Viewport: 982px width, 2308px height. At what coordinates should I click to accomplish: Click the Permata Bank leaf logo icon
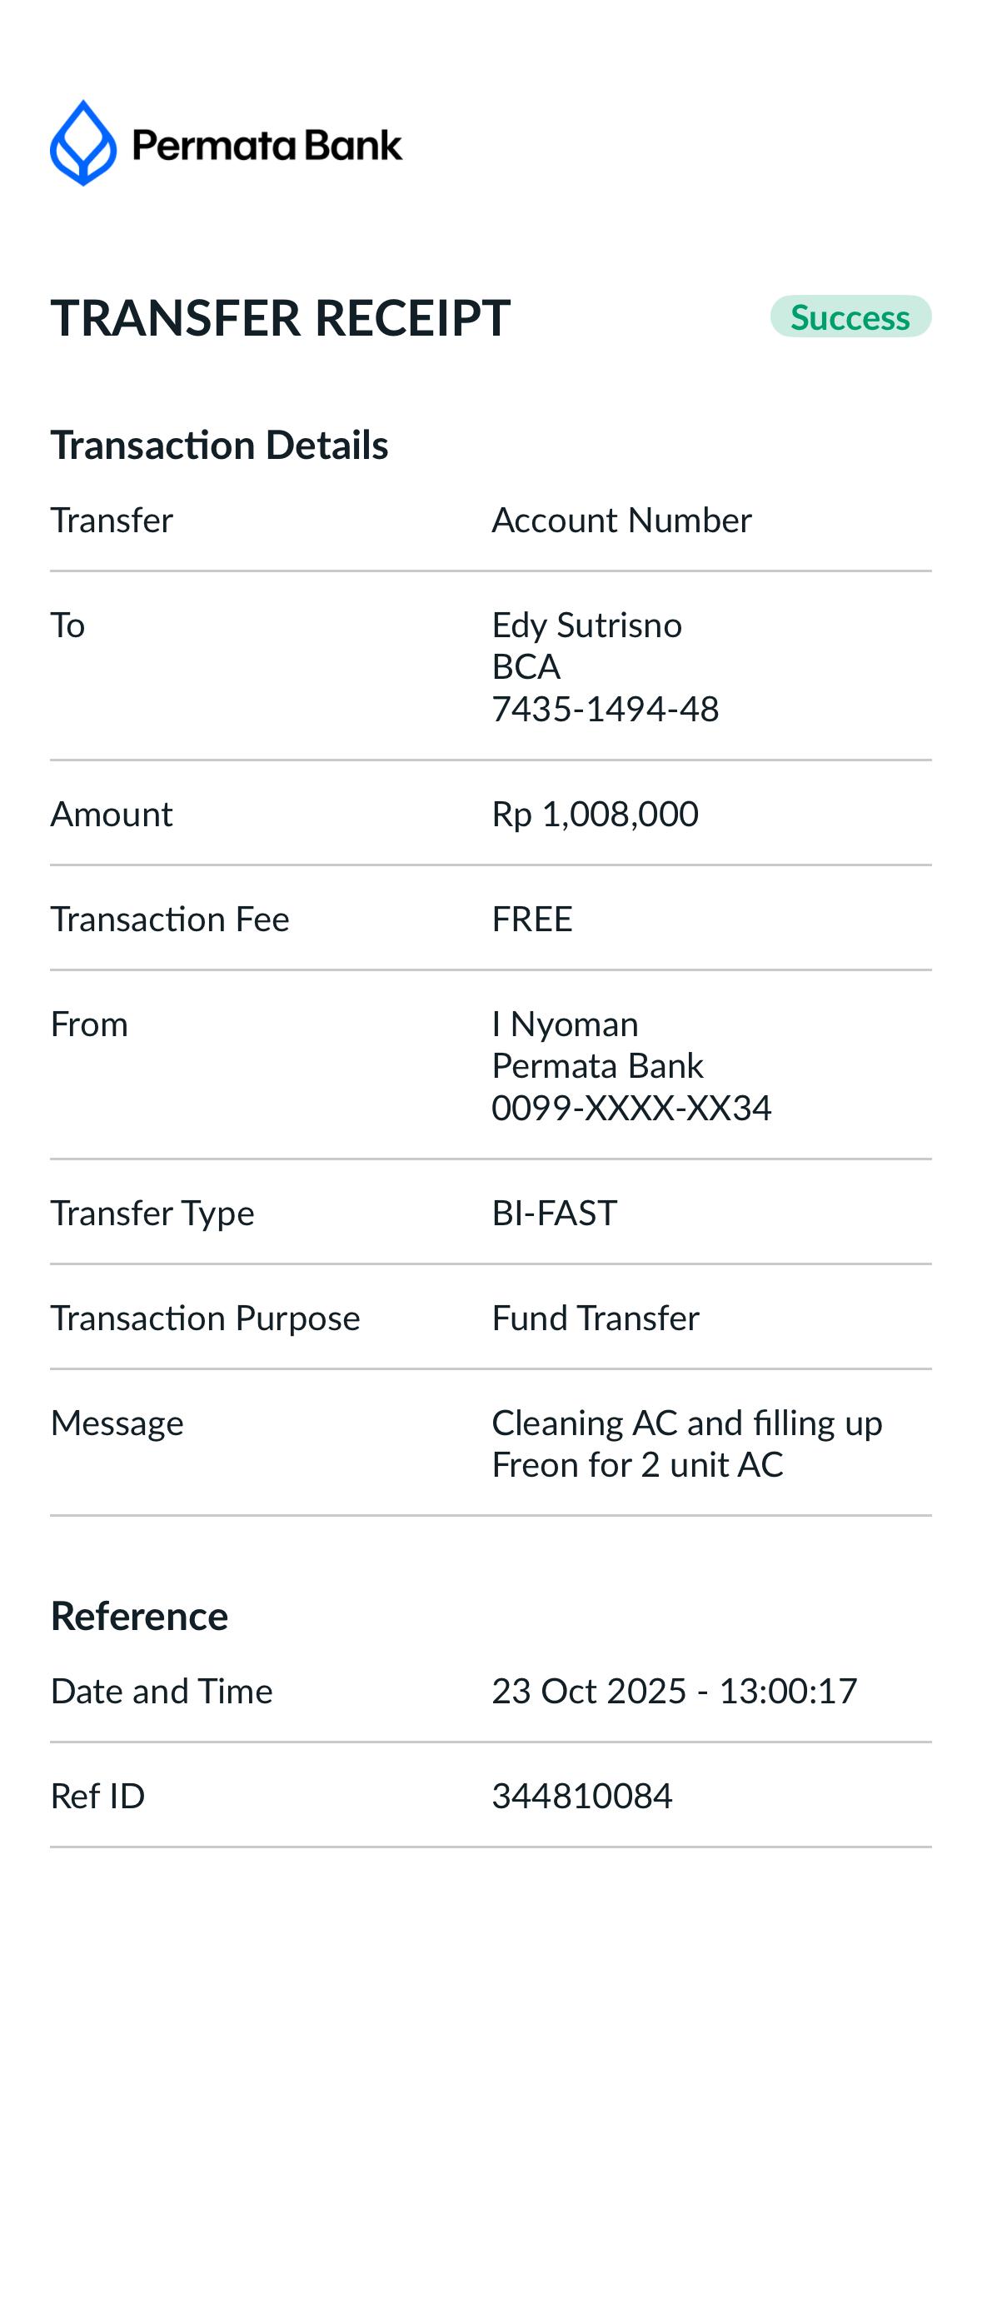(x=83, y=143)
